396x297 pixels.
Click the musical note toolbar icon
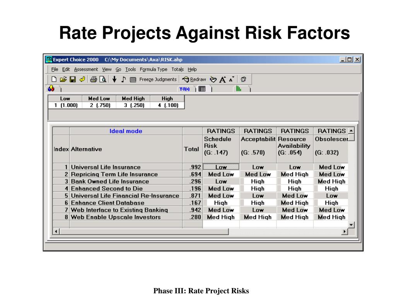(123, 79)
